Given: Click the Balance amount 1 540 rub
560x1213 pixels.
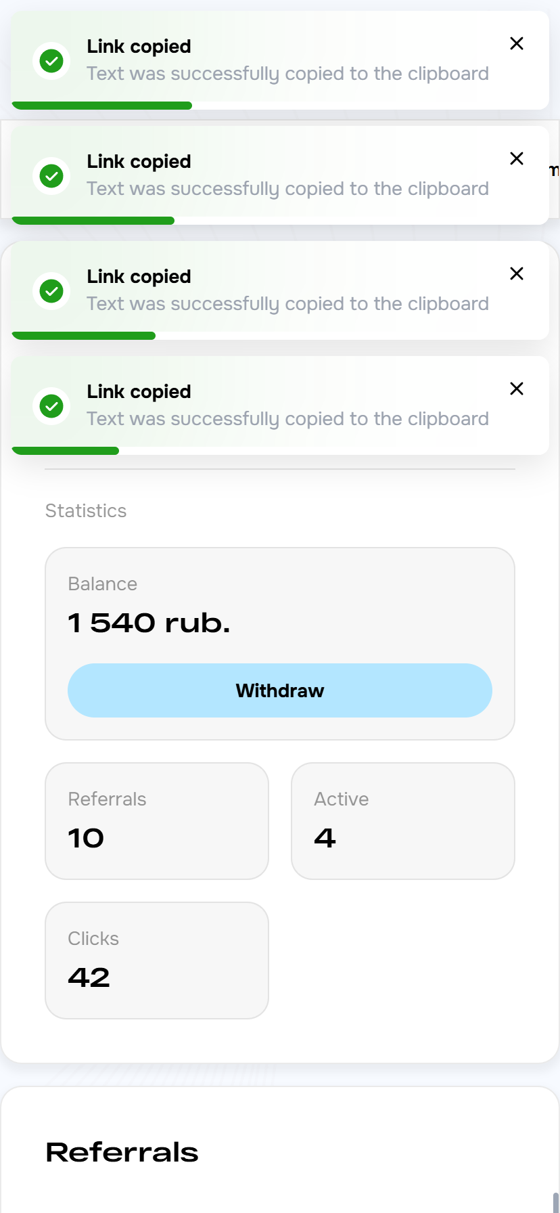Looking at the screenshot, I should pos(149,622).
